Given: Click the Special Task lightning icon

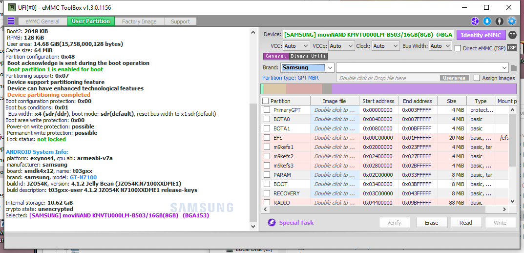Looking at the screenshot, I should click(x=272, y=223).
